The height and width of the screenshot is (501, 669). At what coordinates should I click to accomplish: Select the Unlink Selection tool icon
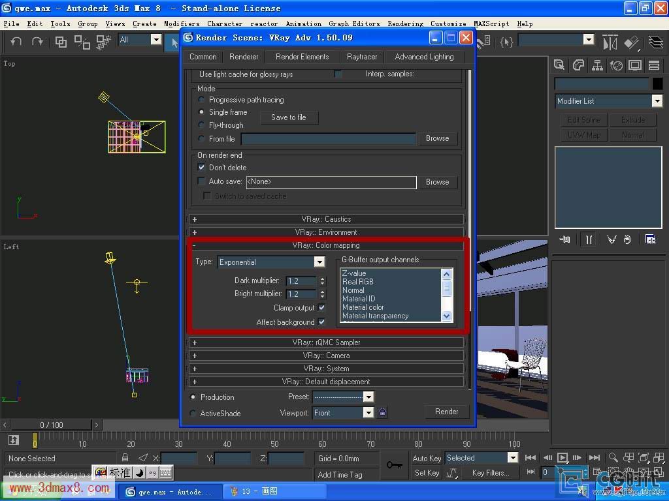click(x=82, y=42)
